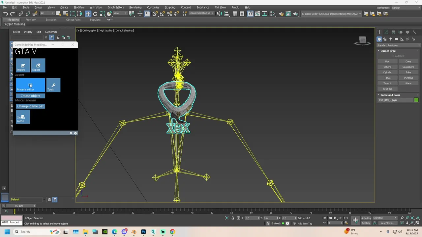The height and width of the screenshot is (237, 422).
Task: Click the Windows Start button
Action: [x=7, y=232]
